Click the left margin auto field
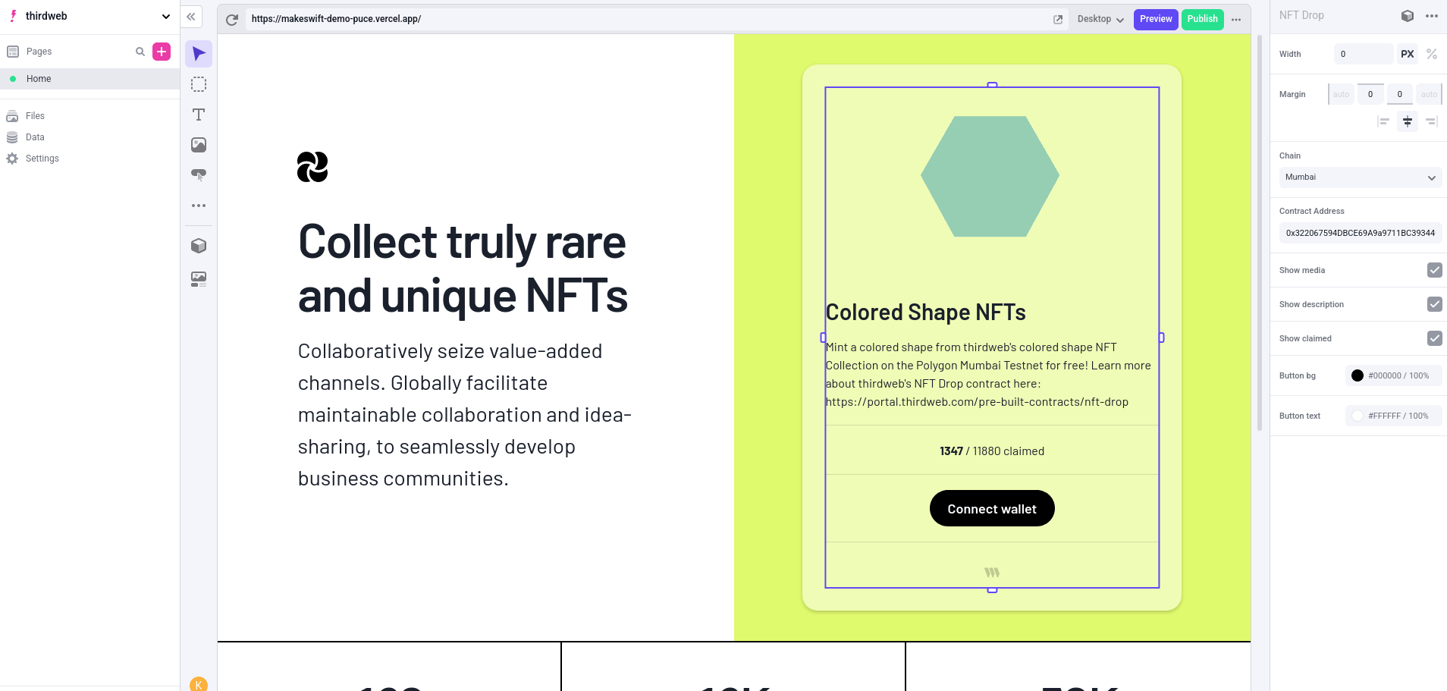Image resolution: width=1447 pixels, height=691 pixels. point(1341,95)
